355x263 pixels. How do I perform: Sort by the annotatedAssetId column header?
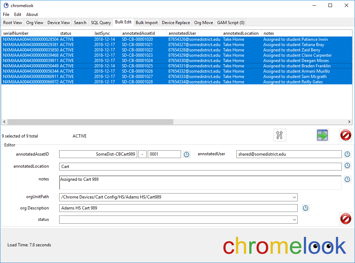click(143, 33)
